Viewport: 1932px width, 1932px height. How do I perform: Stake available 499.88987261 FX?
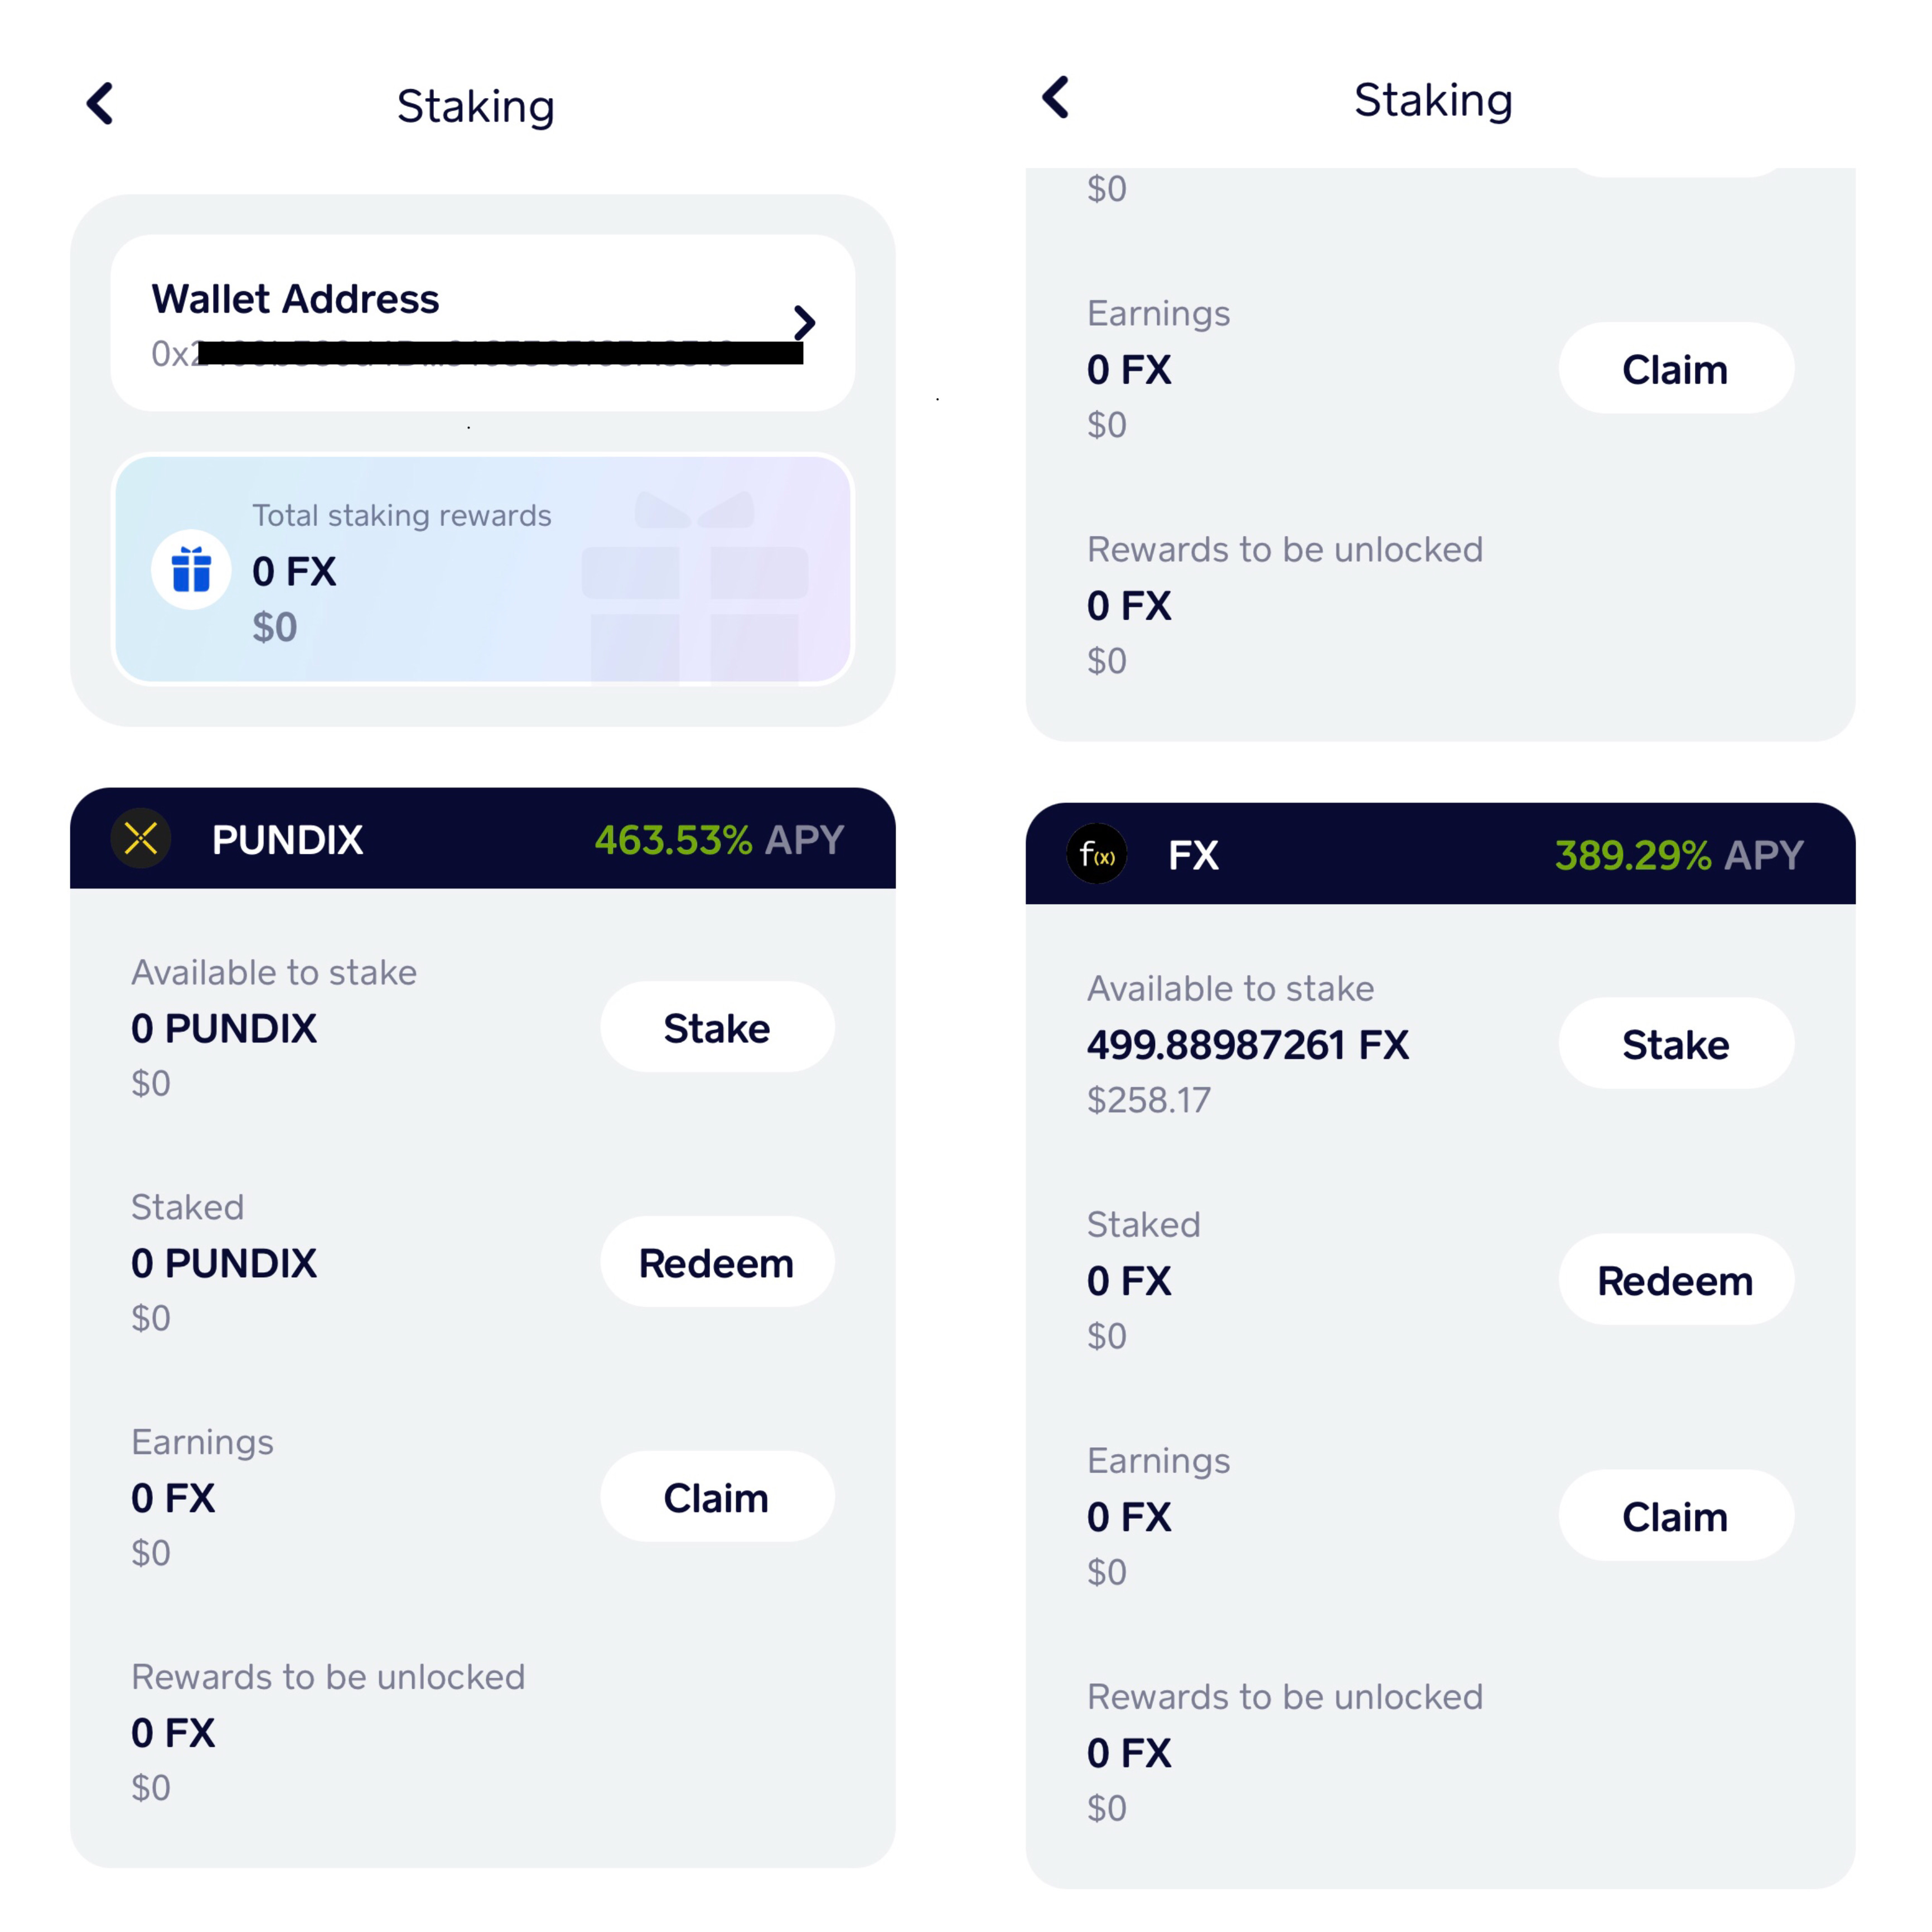(1676, 1043)
